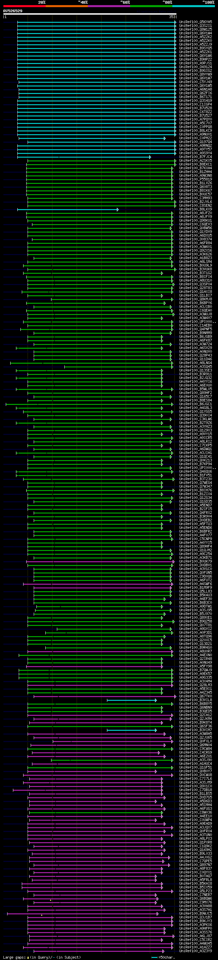This screenshot has height=960, width=218.
Task: Select UniRef100_Q165C7 entry
Action: 196,396
